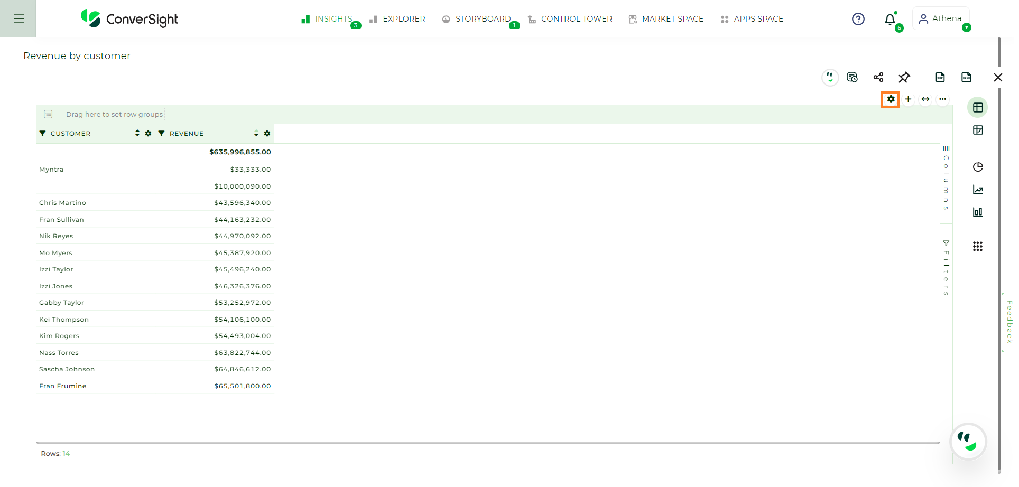Navigate to Control Tower

[570, 19]
